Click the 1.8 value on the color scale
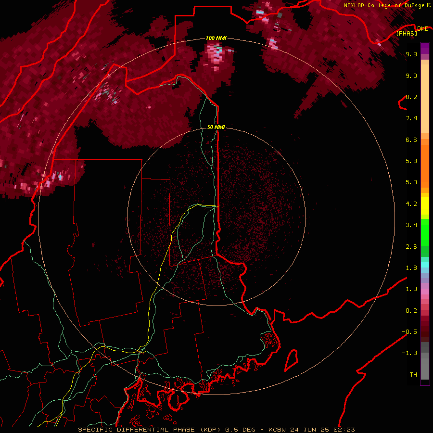 (x=411, y=268)
